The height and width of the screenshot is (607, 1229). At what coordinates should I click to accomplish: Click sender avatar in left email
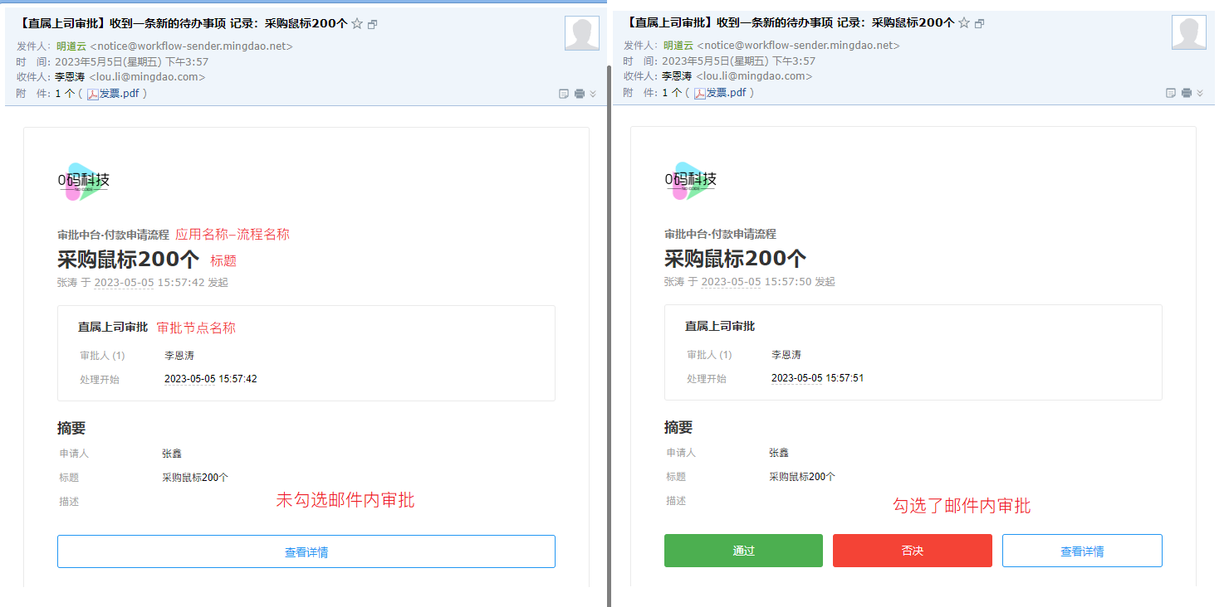pos(581,33)
